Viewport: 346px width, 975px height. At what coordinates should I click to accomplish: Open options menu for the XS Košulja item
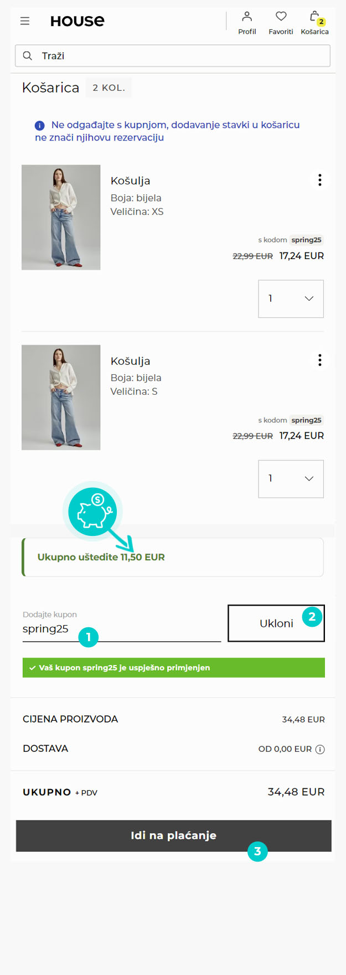pos(319,180)
